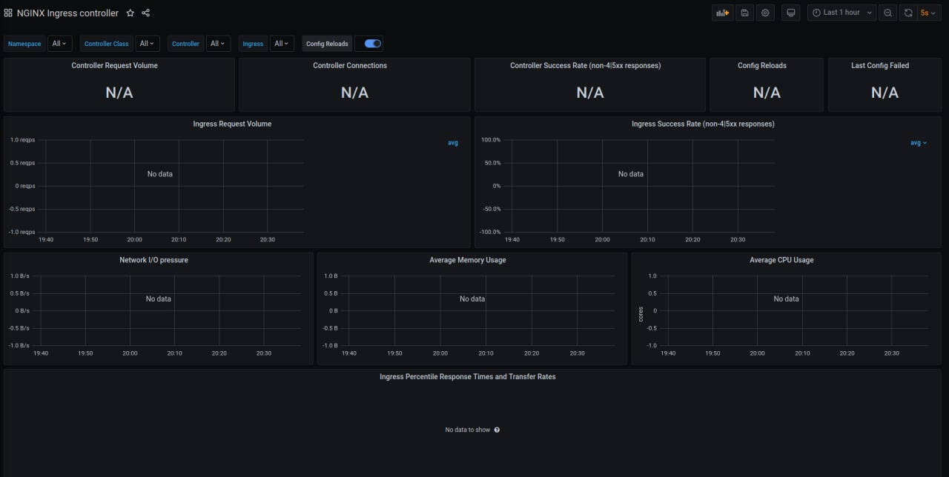Open Controller Request Volume panel title menu
Viewport: 949px width, 477px height.
[x=114, y=65]
